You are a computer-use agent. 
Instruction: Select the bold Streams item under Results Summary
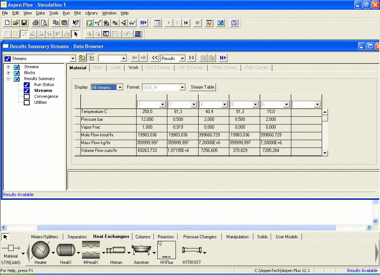tap(43, 90)
